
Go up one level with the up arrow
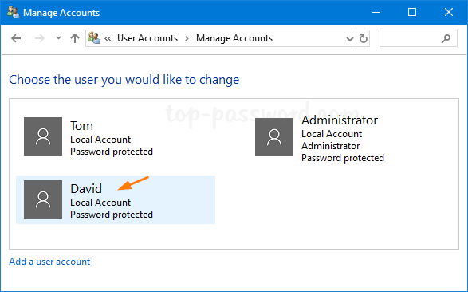[75, 38]
